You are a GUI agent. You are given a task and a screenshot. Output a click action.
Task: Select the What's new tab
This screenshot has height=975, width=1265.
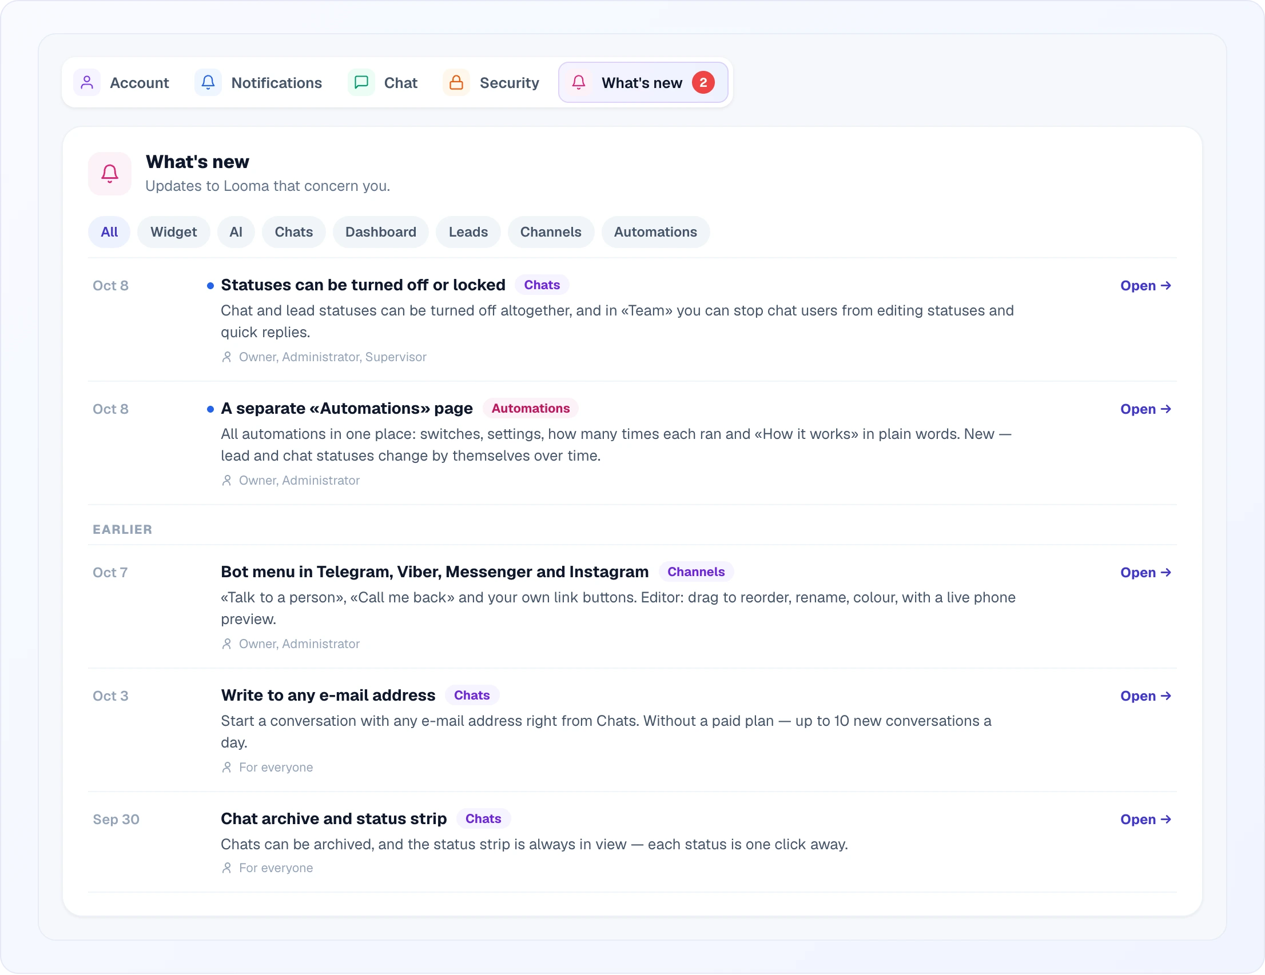(643, 83)
